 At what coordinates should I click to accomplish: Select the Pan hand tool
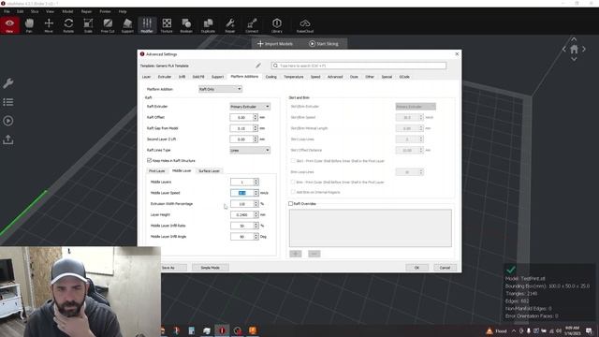[29, 25]
